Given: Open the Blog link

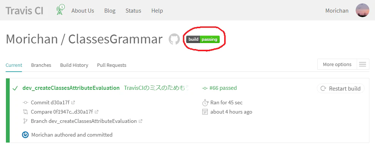Looking at the screenshot, I should 110,11.
